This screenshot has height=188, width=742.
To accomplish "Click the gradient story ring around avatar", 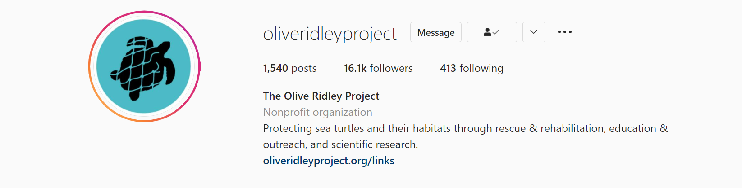I will (x=90, y=66).
